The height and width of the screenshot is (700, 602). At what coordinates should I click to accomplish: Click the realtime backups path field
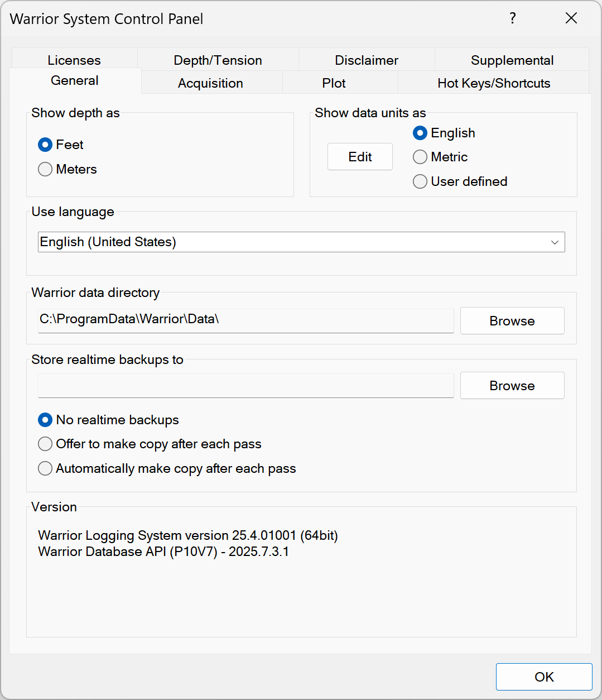point(245,386)
